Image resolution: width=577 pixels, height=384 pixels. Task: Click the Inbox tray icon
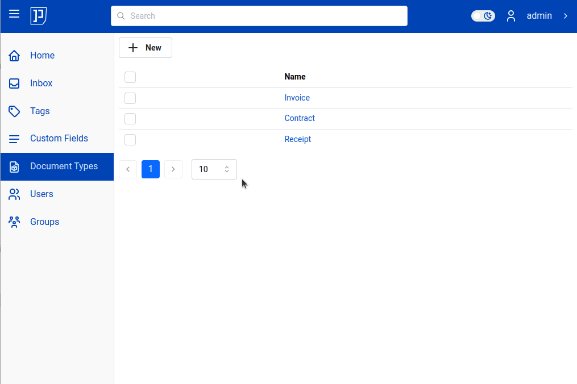14,84
